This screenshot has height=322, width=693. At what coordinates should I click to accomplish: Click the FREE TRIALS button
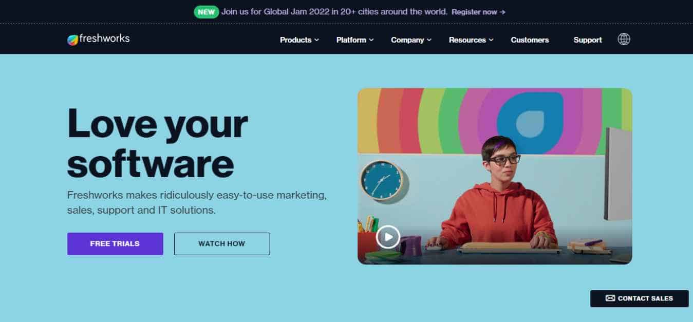(115, 244)
